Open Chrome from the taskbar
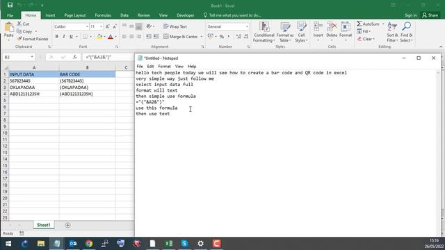 pyautogui.click(x=89, y=244)
